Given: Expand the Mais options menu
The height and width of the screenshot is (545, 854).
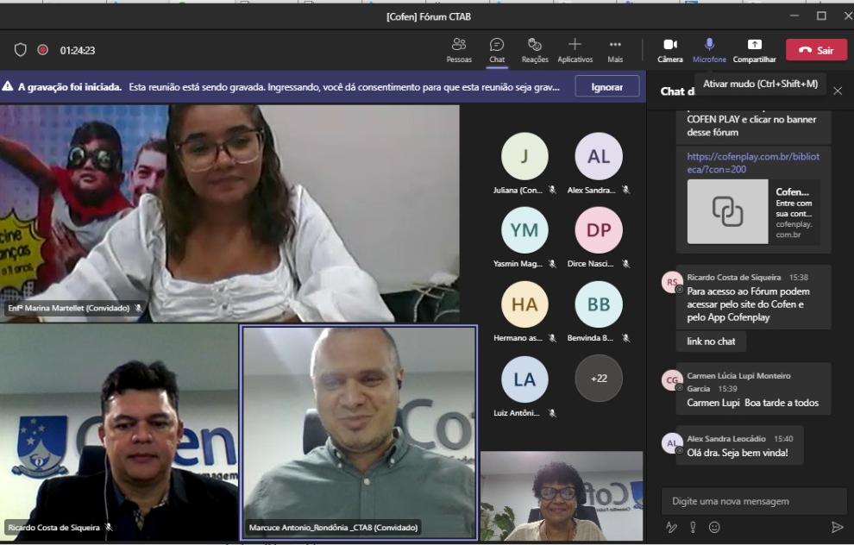Looking at the screenshot, I should pyautogui.click(x=615, y=49).
